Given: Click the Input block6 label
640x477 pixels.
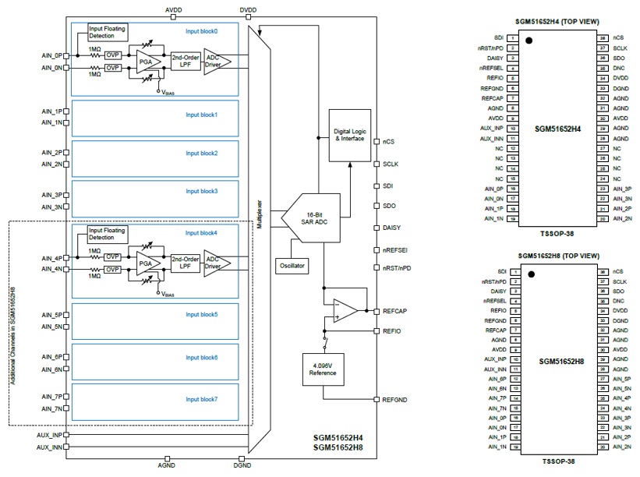Looking at the screenshot, I should point(202,358).
